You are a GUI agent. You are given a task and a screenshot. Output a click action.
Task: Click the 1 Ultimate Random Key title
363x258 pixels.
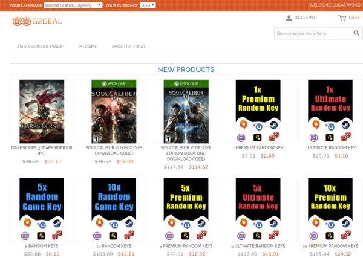pyautogui.click(x=330, y=147)
